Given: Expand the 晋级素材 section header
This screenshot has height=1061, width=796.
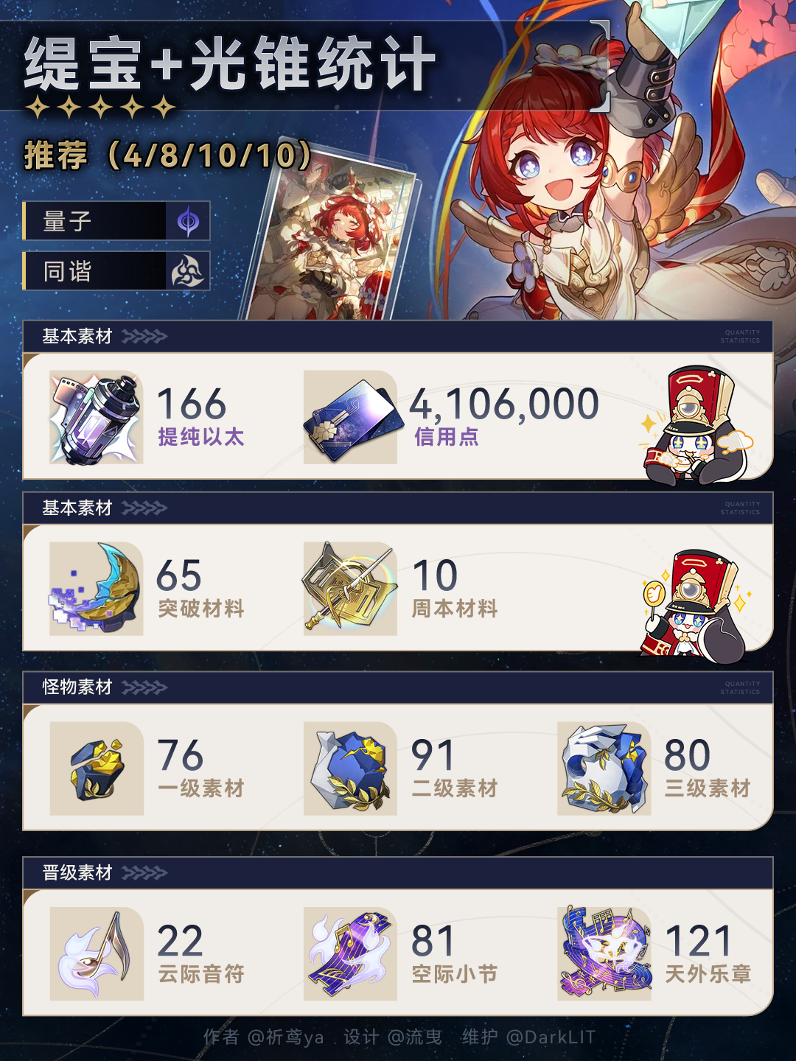Looking at the screenshot, I should 398,873.
